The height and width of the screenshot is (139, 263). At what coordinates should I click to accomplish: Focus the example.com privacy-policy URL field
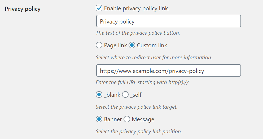(x=169, y=70)
